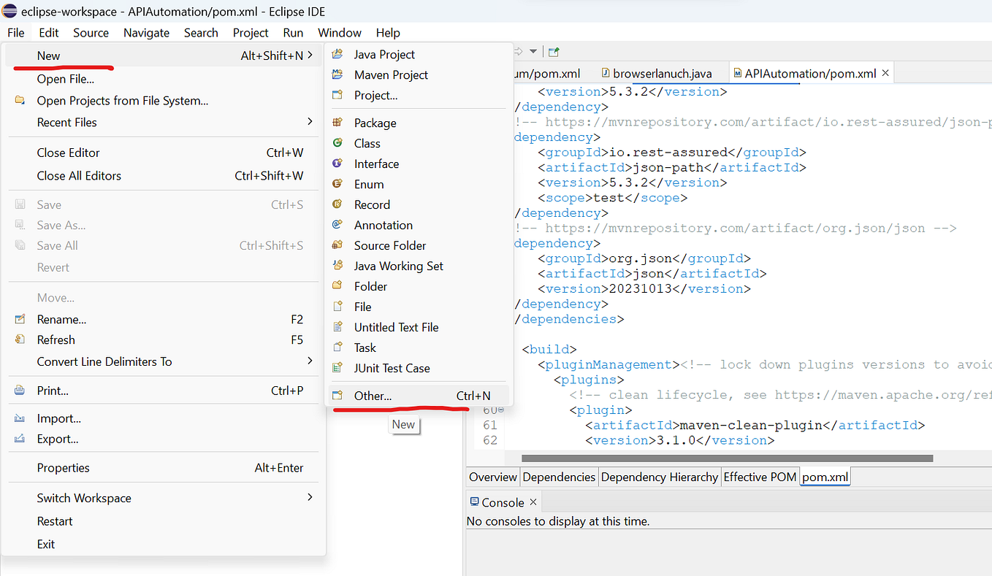Click the Maven Project icon
992x576 pixels.
point(337,74)
